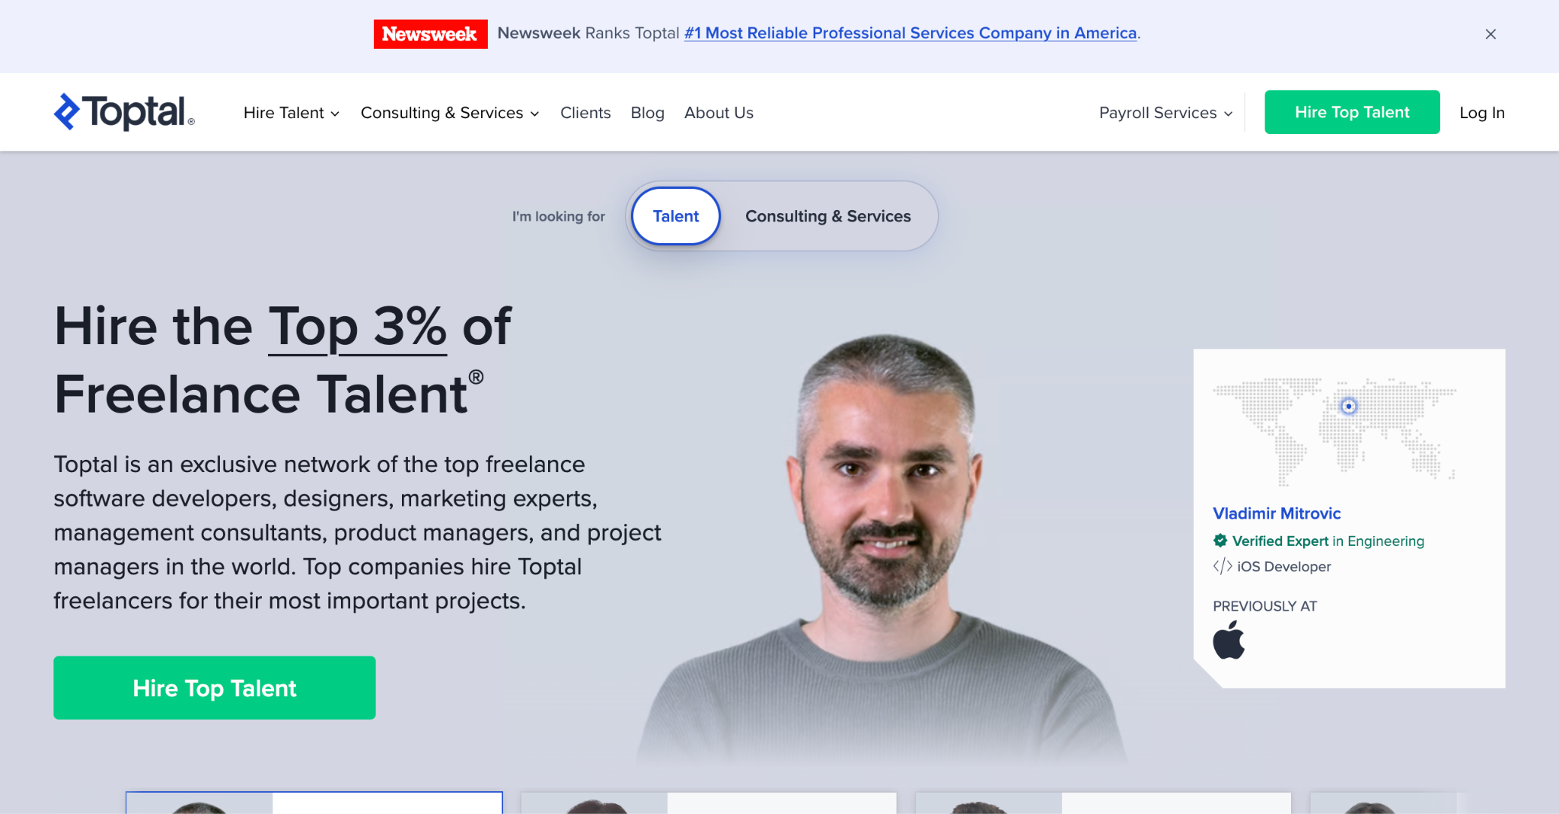The width and height of the screenshot is (1559, 814).
Task: Select the second talent thumbnail card
Action: [709, 803]
